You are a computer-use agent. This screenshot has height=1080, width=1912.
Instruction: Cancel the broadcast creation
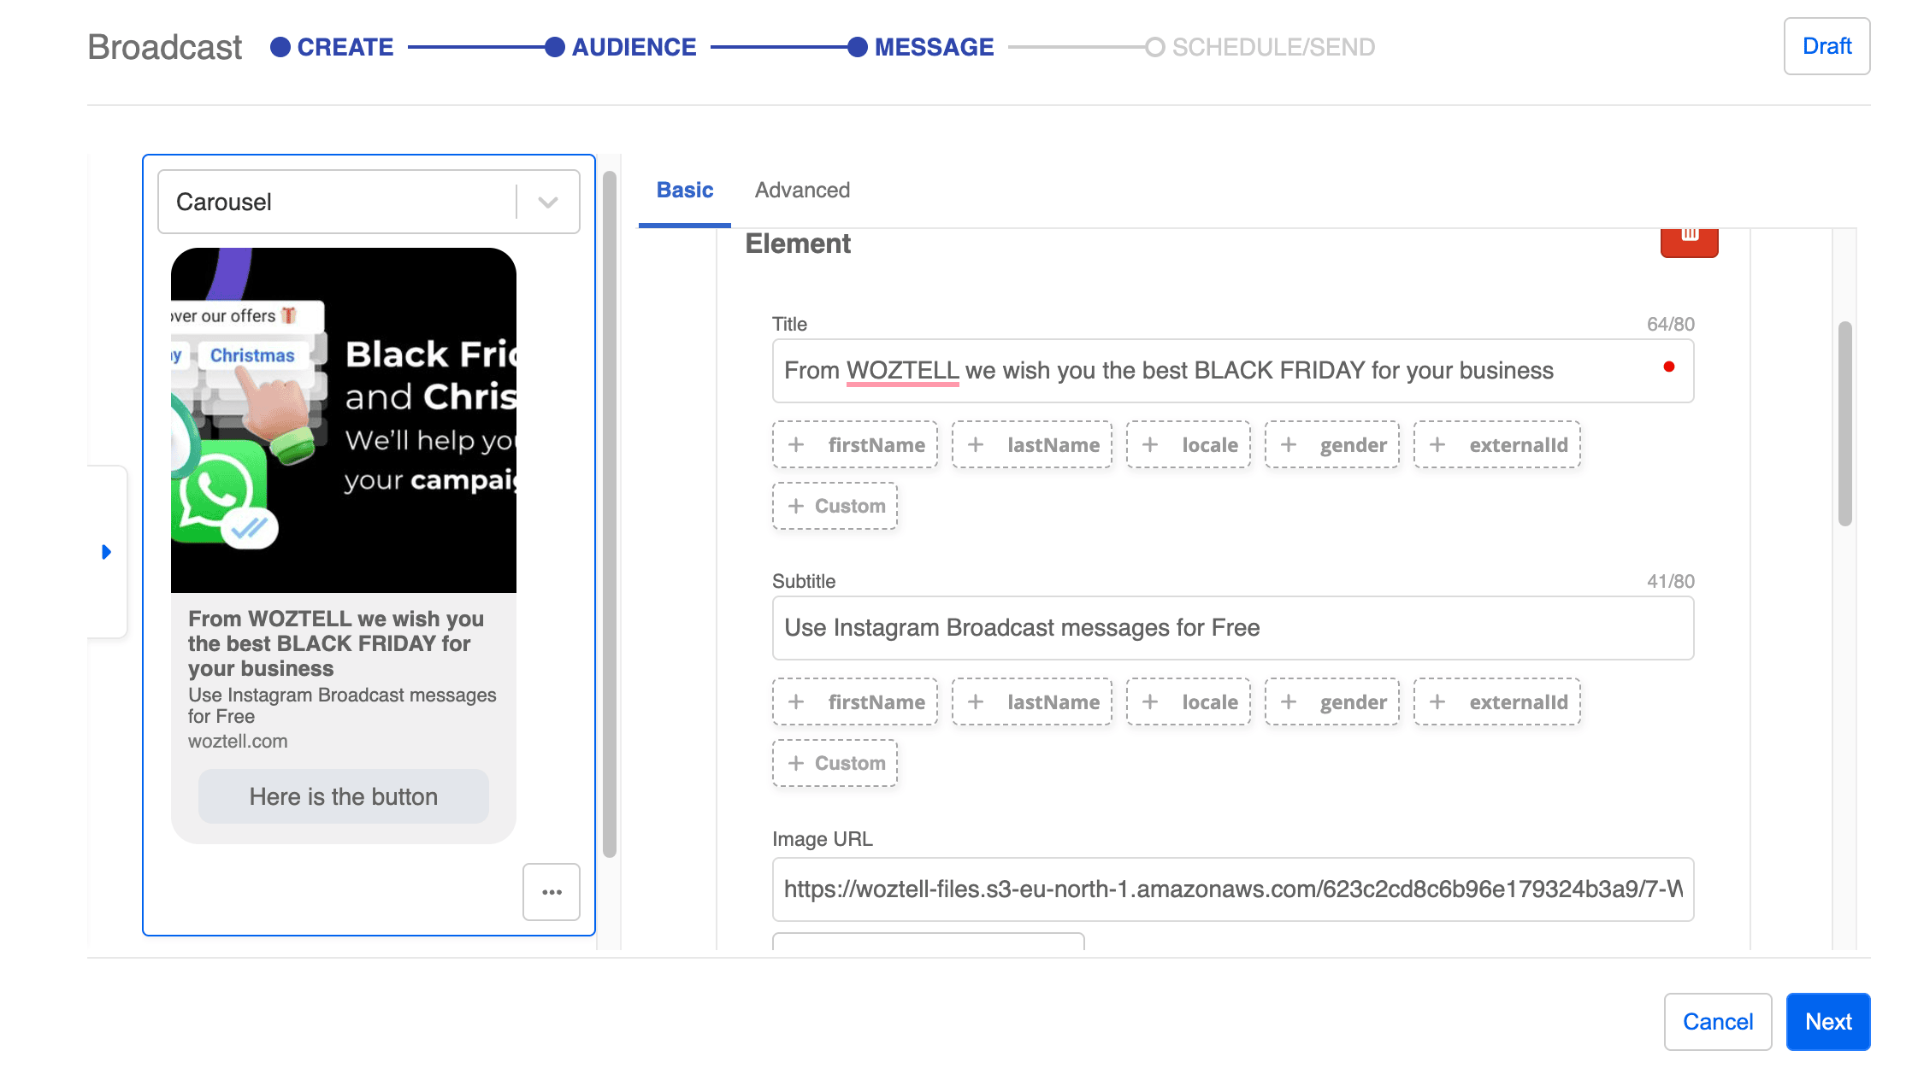coord(1717,1022)
